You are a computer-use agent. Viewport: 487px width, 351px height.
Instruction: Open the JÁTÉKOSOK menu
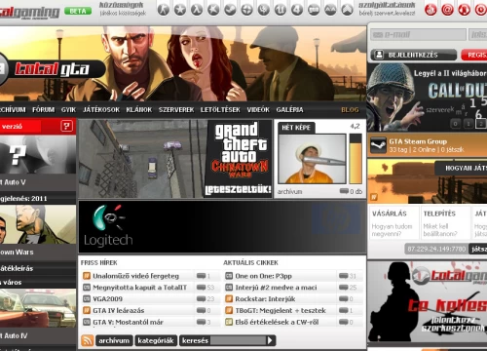click(x=101, y=110)
